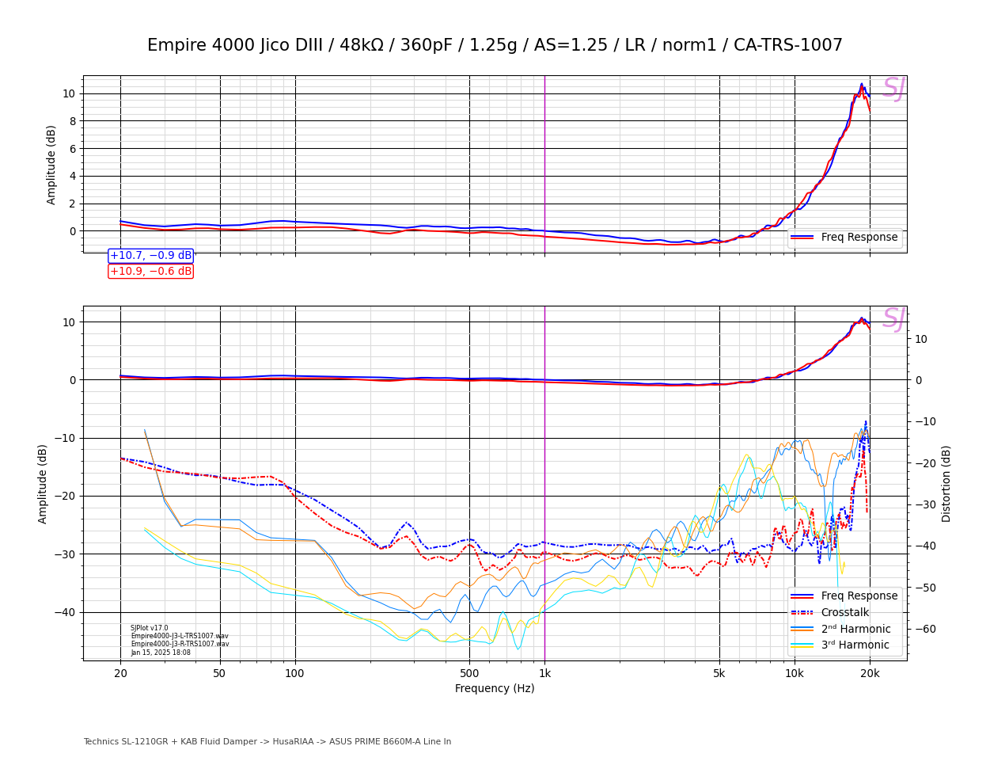Click the Empire4000-J3-L-TRS1007.wav filename text
Viewport: 990px width, 784px height.
(x=180, y=636)
